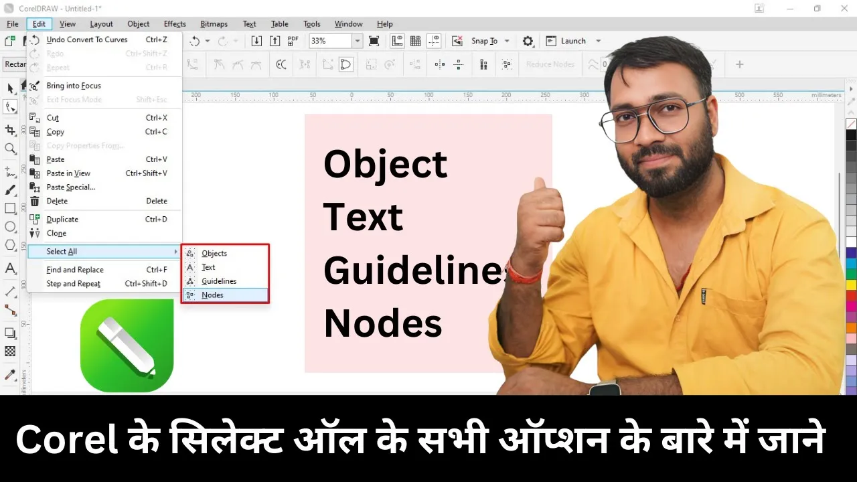Open the Layout menu
This screenshot has height=482, width=857.
coord(102,23)
